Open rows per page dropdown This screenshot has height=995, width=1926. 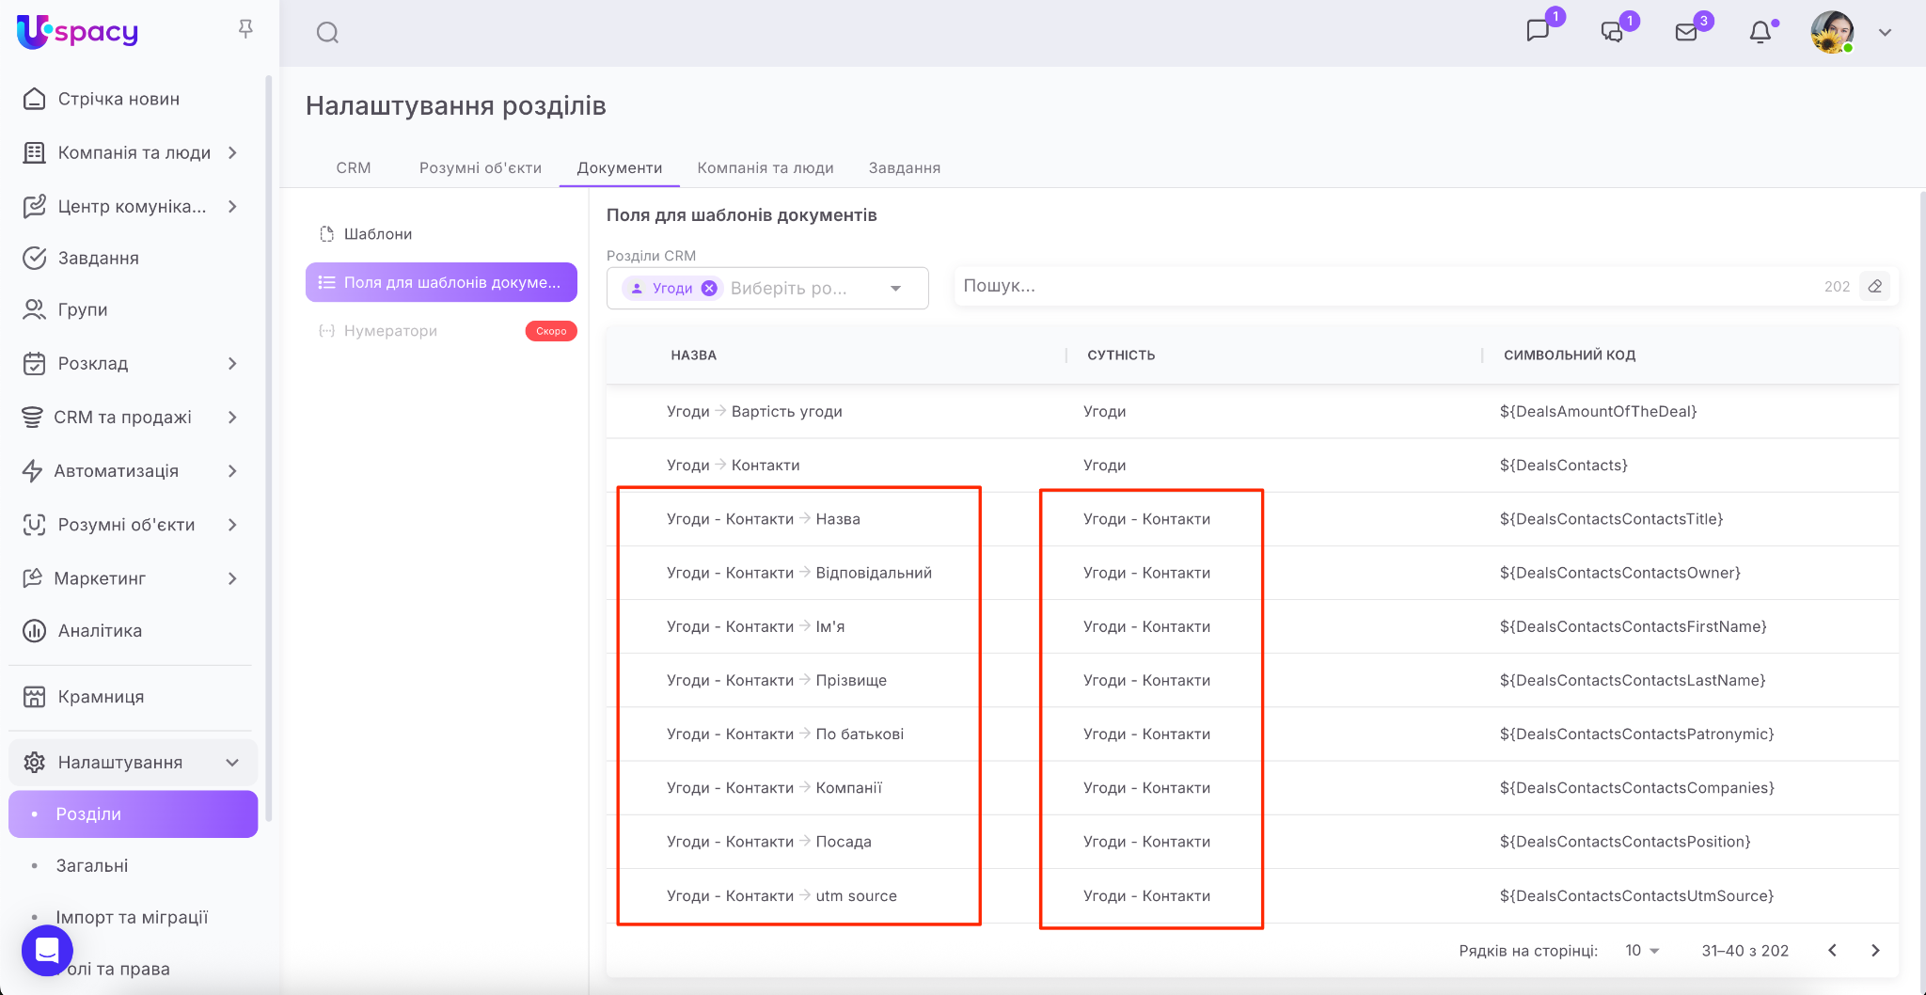(1642, 951)
